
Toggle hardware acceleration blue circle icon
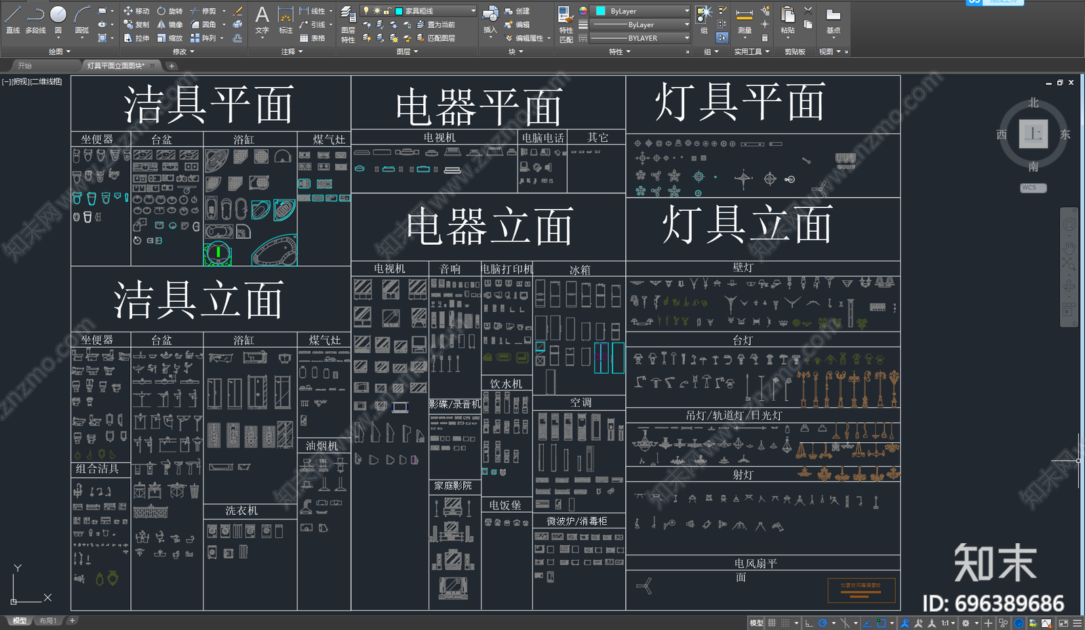[1019, 623]
